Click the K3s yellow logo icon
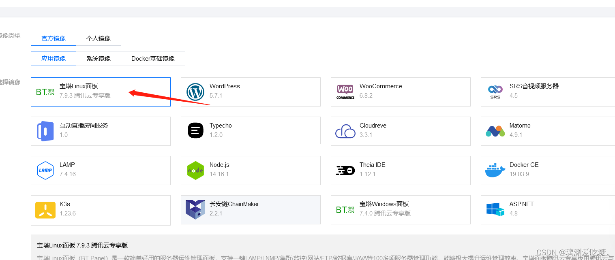The width and height of the screenshot is (615, 260). [45, 210]
